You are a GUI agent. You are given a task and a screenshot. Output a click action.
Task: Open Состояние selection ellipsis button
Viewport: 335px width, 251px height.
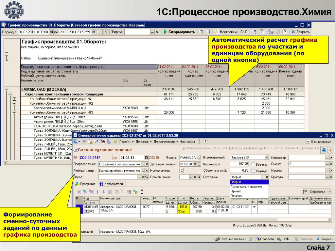(263, 177)
